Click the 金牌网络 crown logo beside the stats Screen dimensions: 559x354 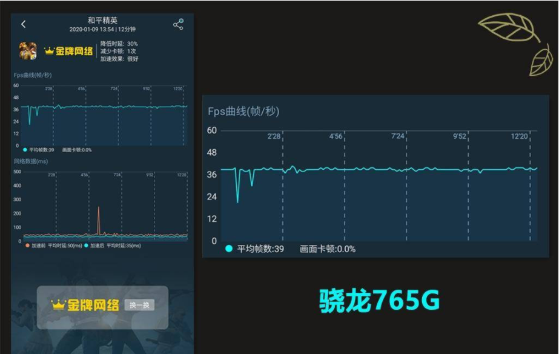click(x=68, y=51)
